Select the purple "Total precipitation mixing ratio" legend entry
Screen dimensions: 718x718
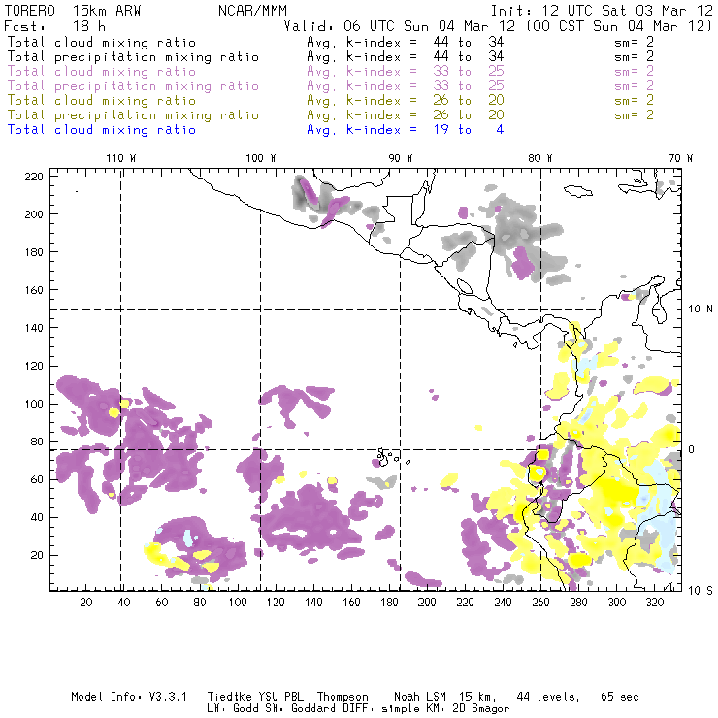pos(133,86)
